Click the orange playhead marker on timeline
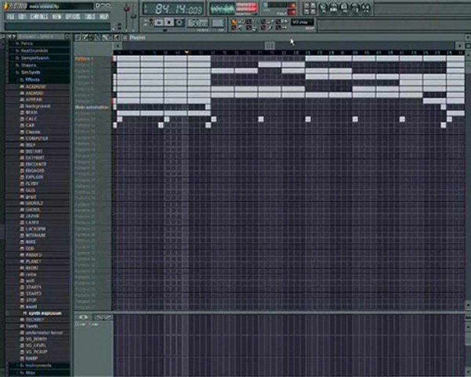The image size is (471, 377). [186, 52]
